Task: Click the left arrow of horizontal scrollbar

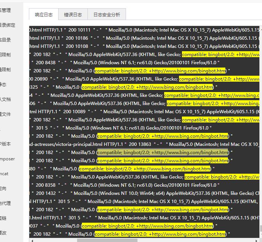Action: pos(32,241)
